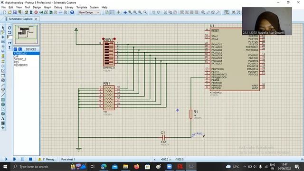Open the View menu
Image resolution: width=304 pixels, height=171 pixels.
(x=19, y=7)
